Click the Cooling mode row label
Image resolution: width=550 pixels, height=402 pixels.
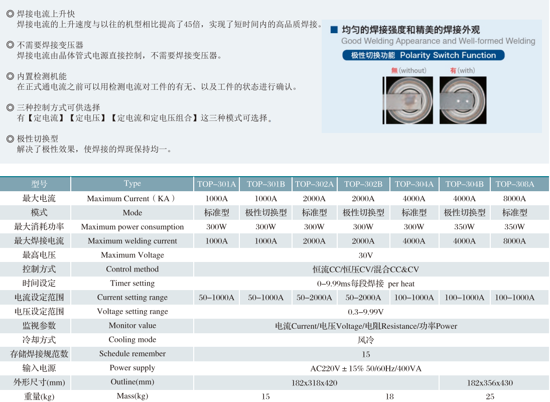(x=132, y=340)
